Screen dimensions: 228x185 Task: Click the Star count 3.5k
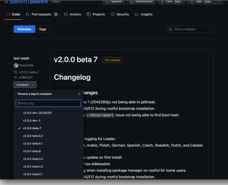point(207,1)
